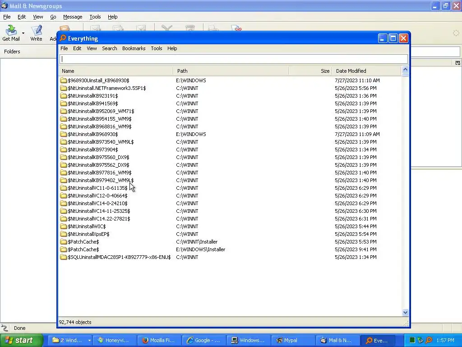Select folder icon of $NtUninstallKB973540_WM9L$
This screenshot has width=462, height=347.
(x=63, y=141)
